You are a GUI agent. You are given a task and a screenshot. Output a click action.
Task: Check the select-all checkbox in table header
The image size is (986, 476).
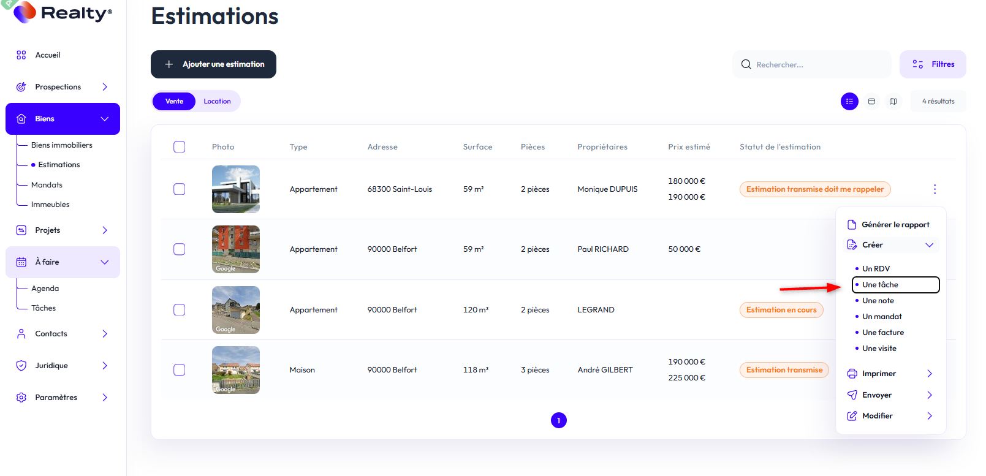tap(180, 147)
